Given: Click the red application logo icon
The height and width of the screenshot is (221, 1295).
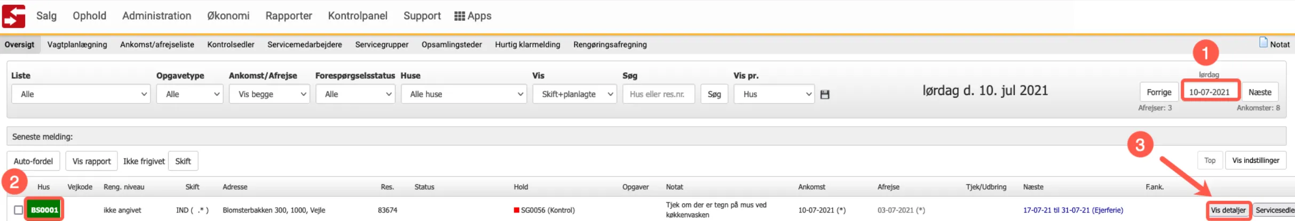Looking at the screenshot, I should 14,16.
